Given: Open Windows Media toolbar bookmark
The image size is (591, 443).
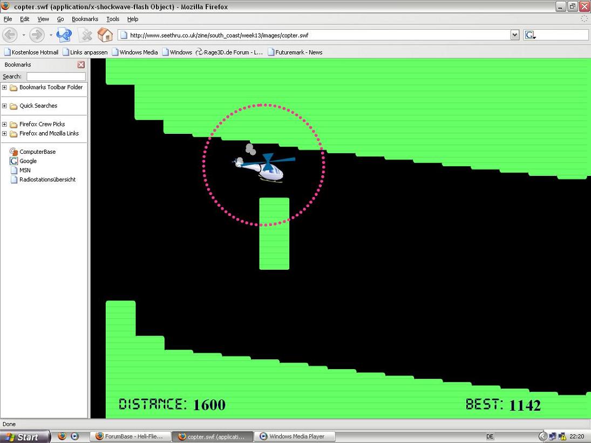Looking at the screenshot, I should (x=135, y=52).
